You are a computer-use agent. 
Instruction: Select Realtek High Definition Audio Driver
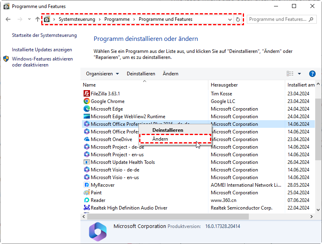129,208
